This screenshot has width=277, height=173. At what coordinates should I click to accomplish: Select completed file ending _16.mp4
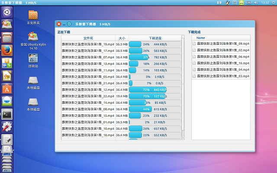click(221, 63)
